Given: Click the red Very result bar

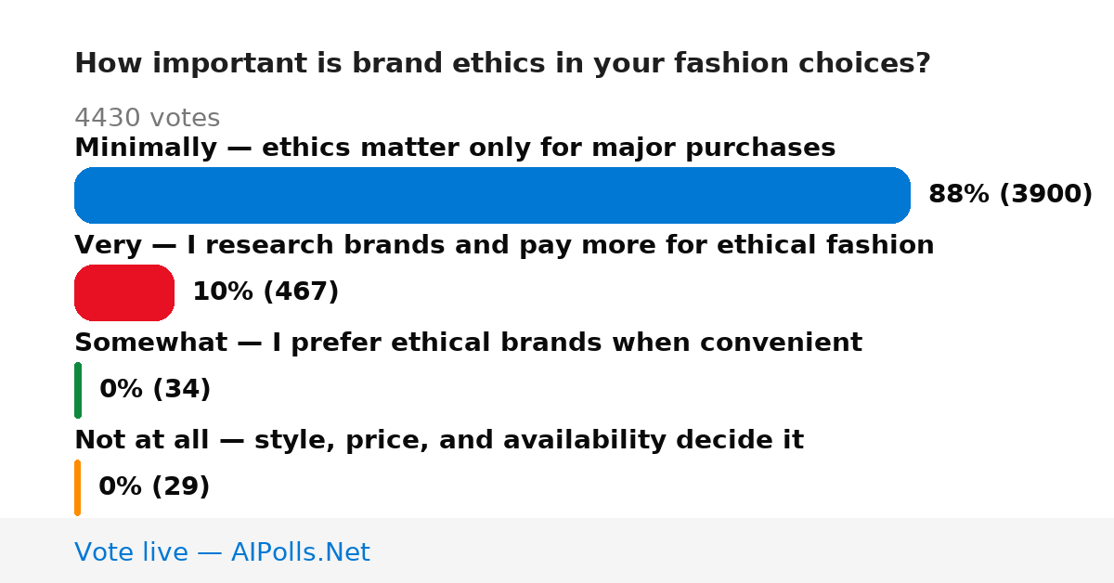Looking at the screenshot, I should (x=124, y=292).
